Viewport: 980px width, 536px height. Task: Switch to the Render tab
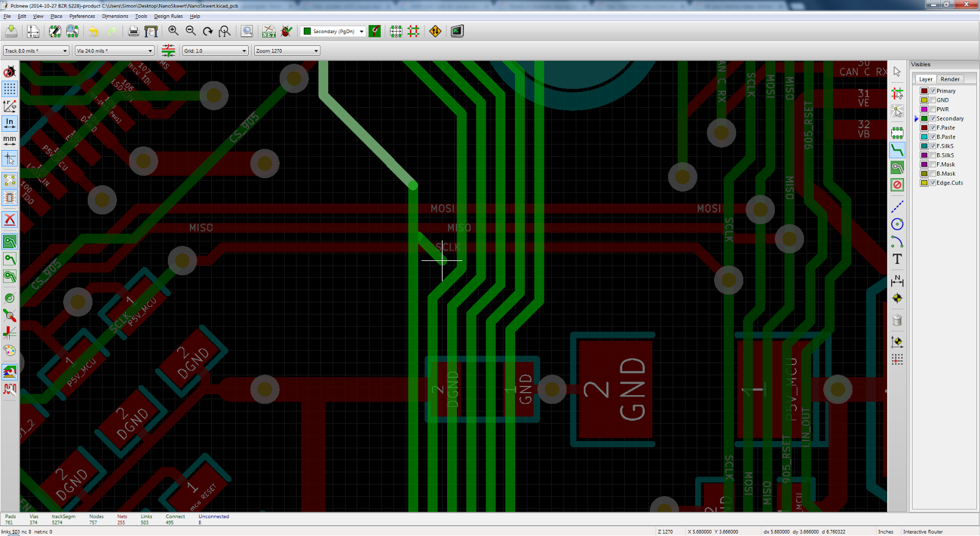pos(950,79)
